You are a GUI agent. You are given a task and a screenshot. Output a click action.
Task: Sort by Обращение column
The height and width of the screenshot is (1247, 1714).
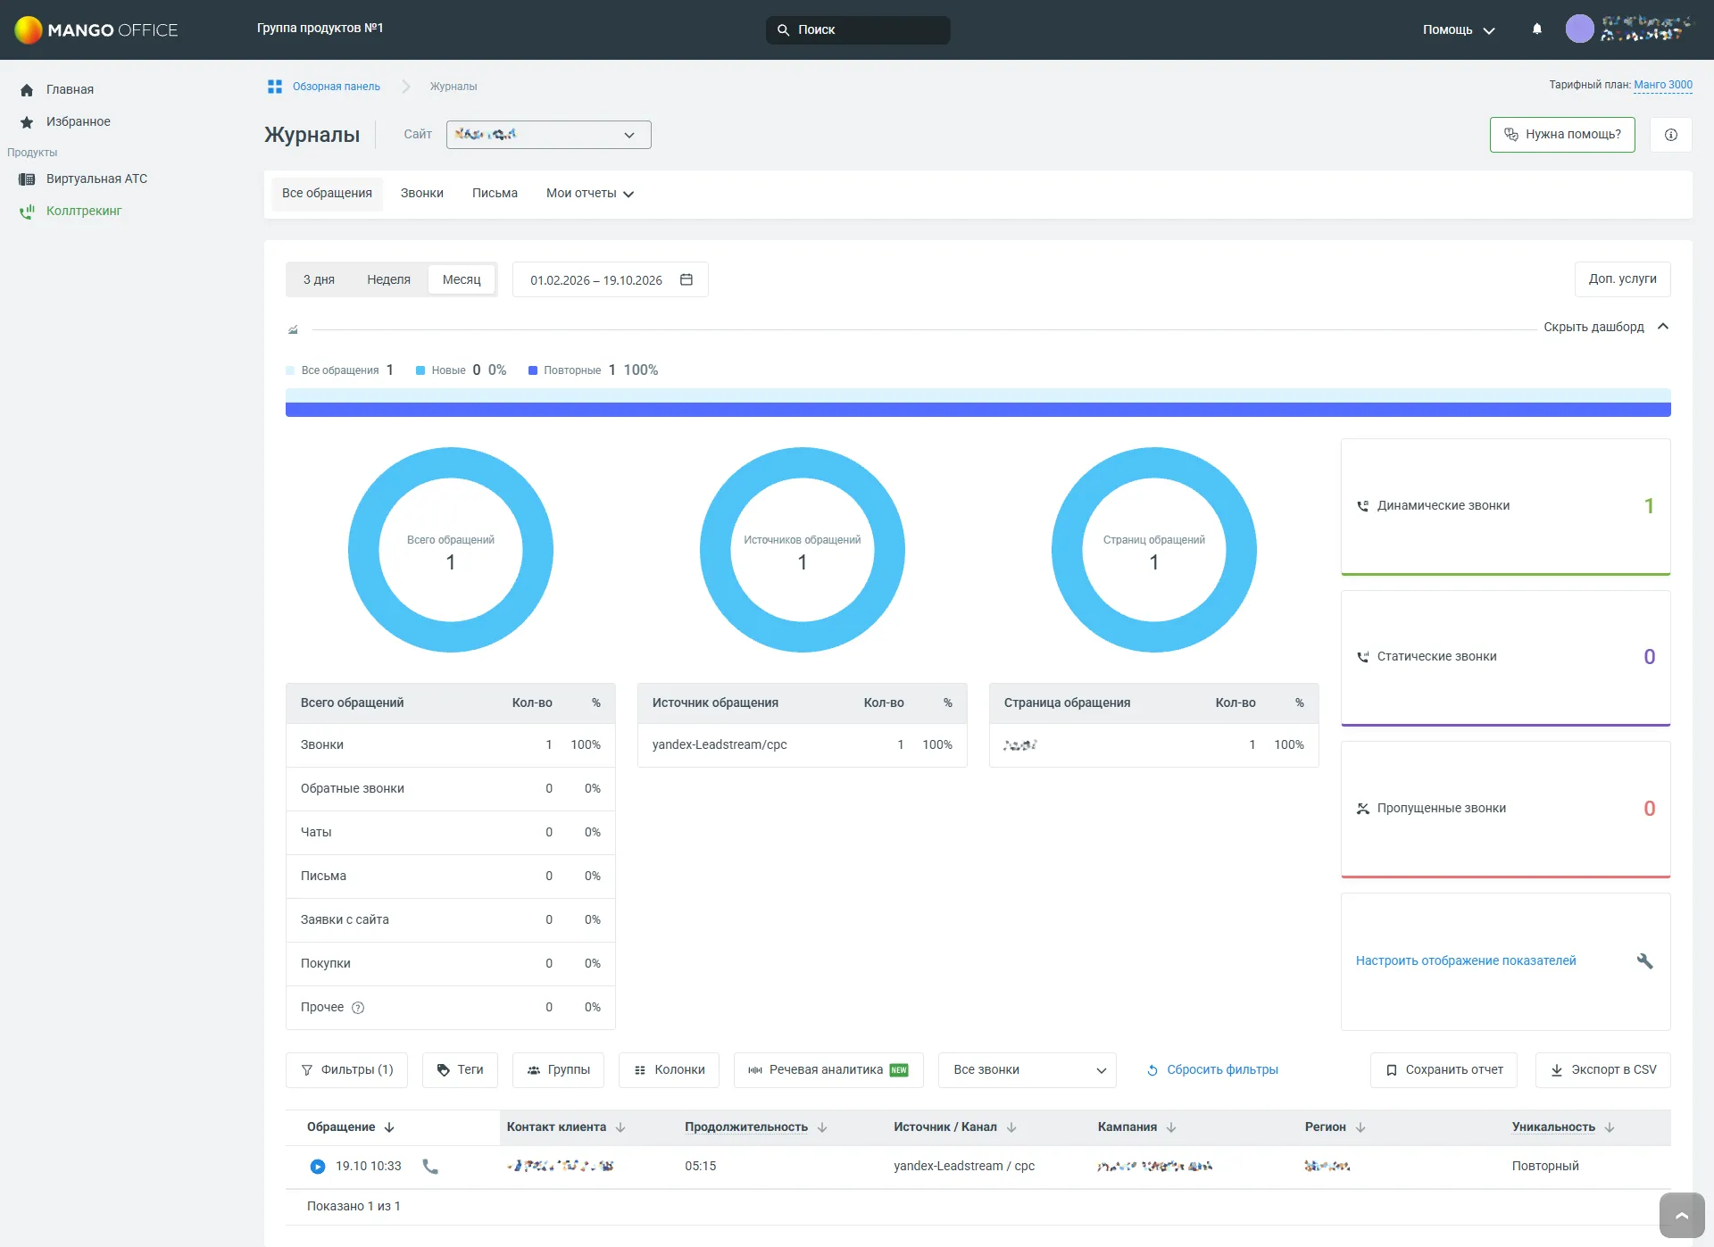click(x=350, y=1126)
